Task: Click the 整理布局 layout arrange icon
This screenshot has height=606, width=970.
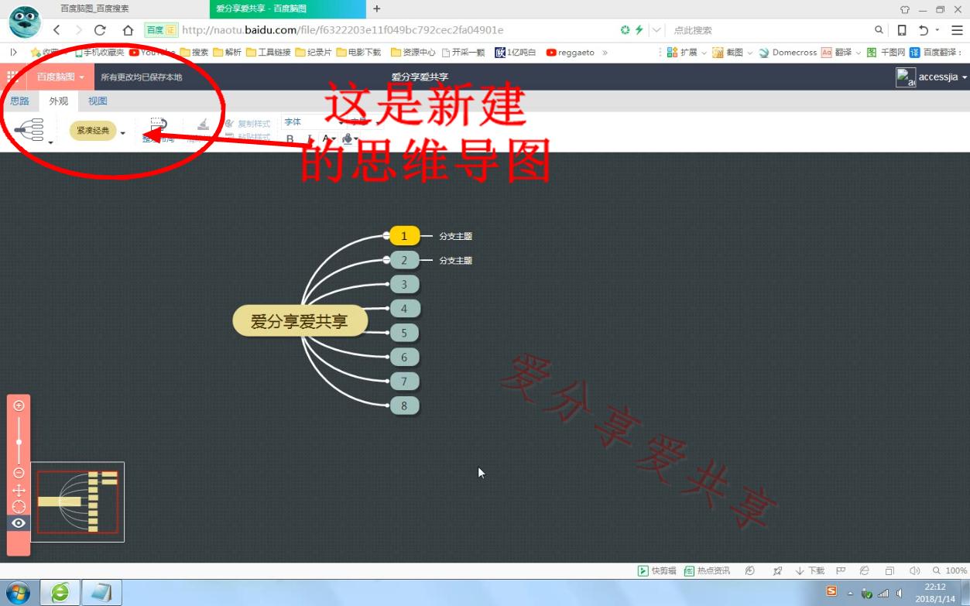Action: (x=157, y=126)
